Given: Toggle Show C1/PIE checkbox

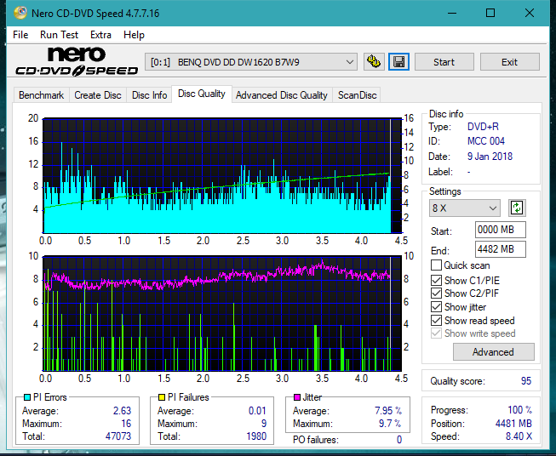Looking at the screenshot, I should pos(436,280).
